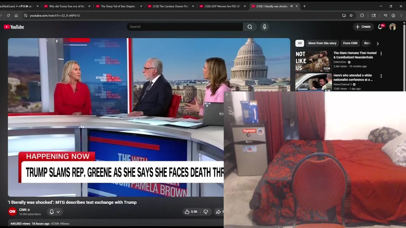Screen dimensions: 406x228
Task: Bookmark this page with the star icon
Action: click(351, 16)
